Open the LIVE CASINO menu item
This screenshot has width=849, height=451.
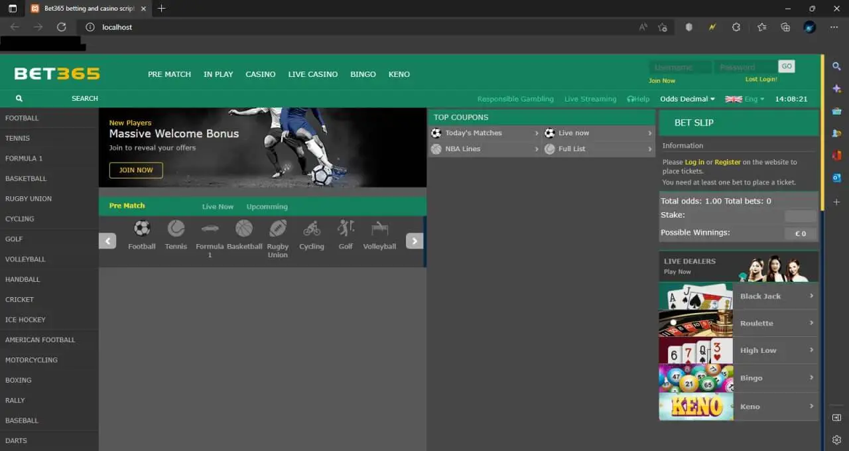tap(313, 74)
